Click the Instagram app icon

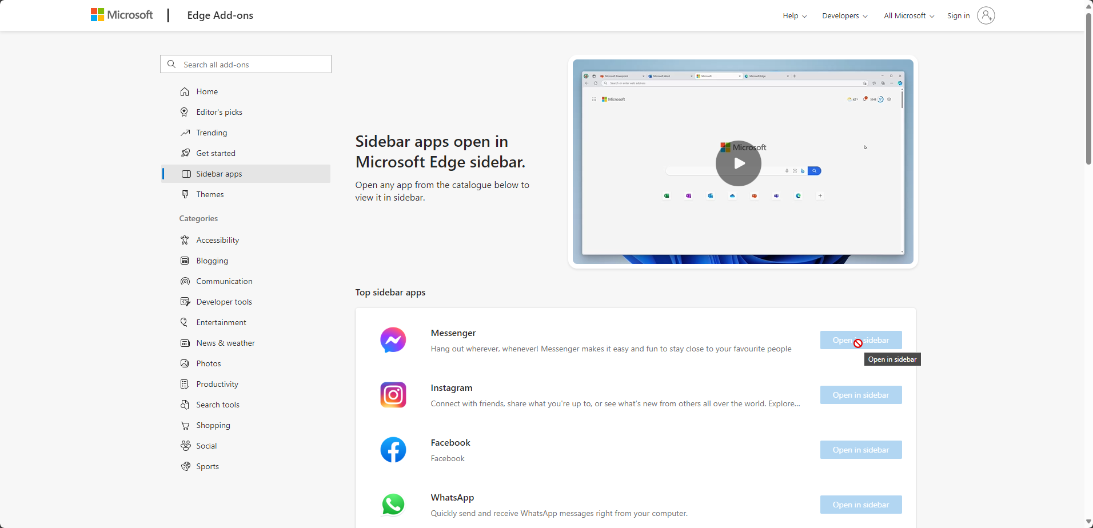[x=393, y=395]
